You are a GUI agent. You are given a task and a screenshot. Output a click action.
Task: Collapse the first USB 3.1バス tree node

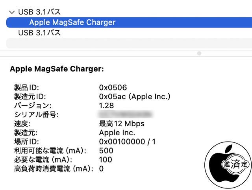pos(12,12)
